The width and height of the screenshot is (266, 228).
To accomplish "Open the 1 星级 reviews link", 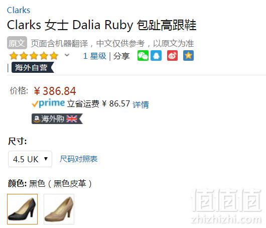I will [x=95, y=56].
